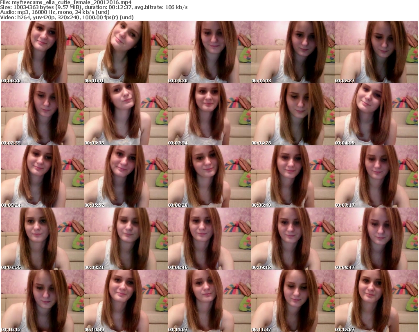Select the frame stamped 00:04:28
The image size is (419, 332).
point(293,114)
